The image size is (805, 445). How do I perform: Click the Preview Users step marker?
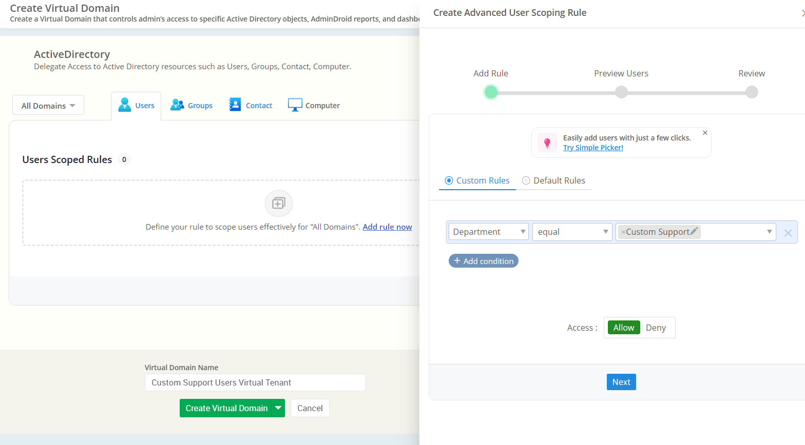click(621, 92)
